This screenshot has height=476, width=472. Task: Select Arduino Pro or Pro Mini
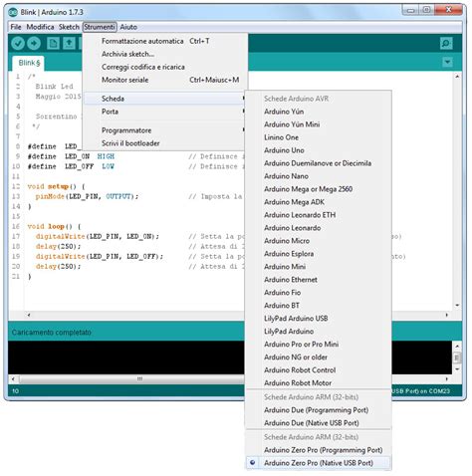[319, 345]
